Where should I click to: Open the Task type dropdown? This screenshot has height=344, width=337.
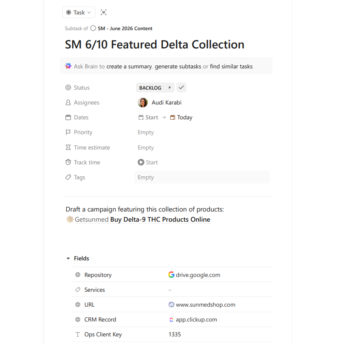coord(79,12)
